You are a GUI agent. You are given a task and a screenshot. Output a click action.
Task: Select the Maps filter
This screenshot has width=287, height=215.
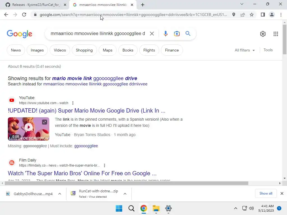pos(107,50)
